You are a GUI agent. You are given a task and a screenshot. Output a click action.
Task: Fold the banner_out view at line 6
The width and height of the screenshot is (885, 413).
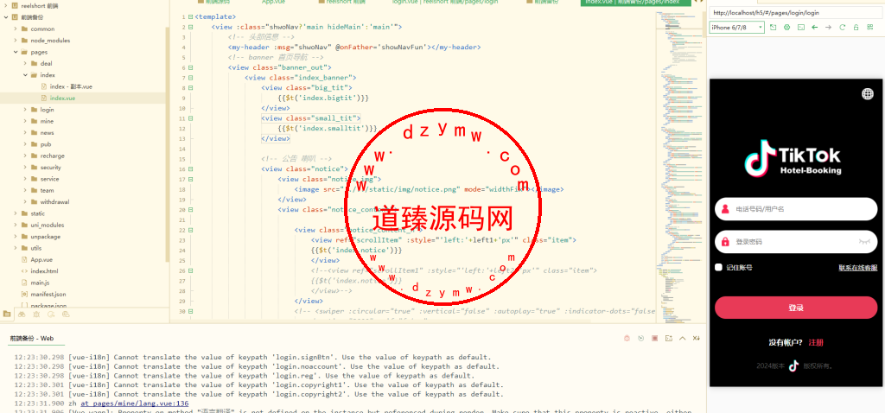click(x=190, y=67)
